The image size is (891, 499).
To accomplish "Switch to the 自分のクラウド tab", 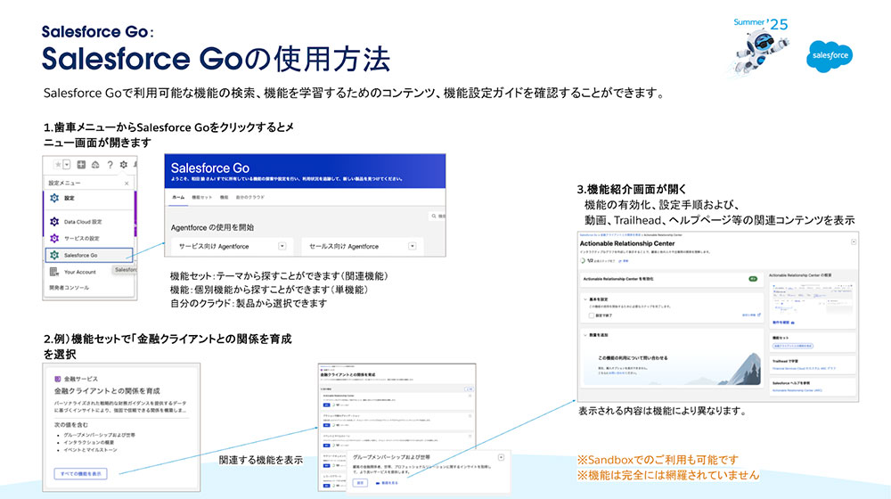I will click(x=250, y=197).
